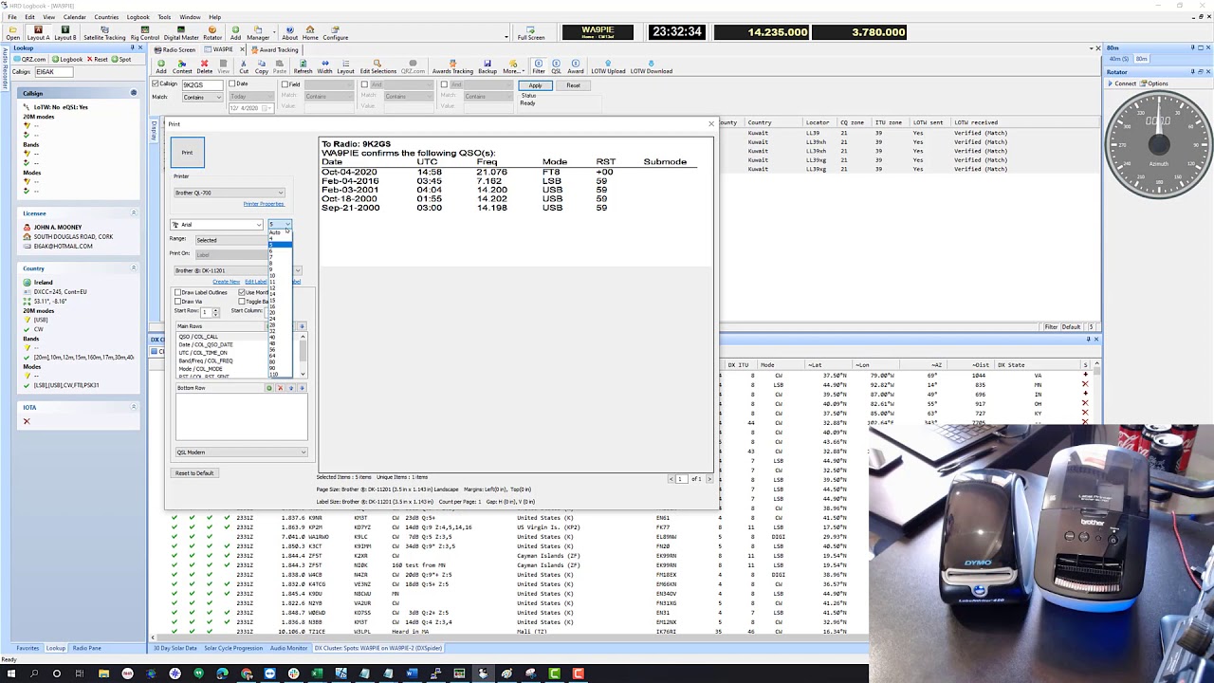Open a logbook with the Open icon

(x=12, y=33)
